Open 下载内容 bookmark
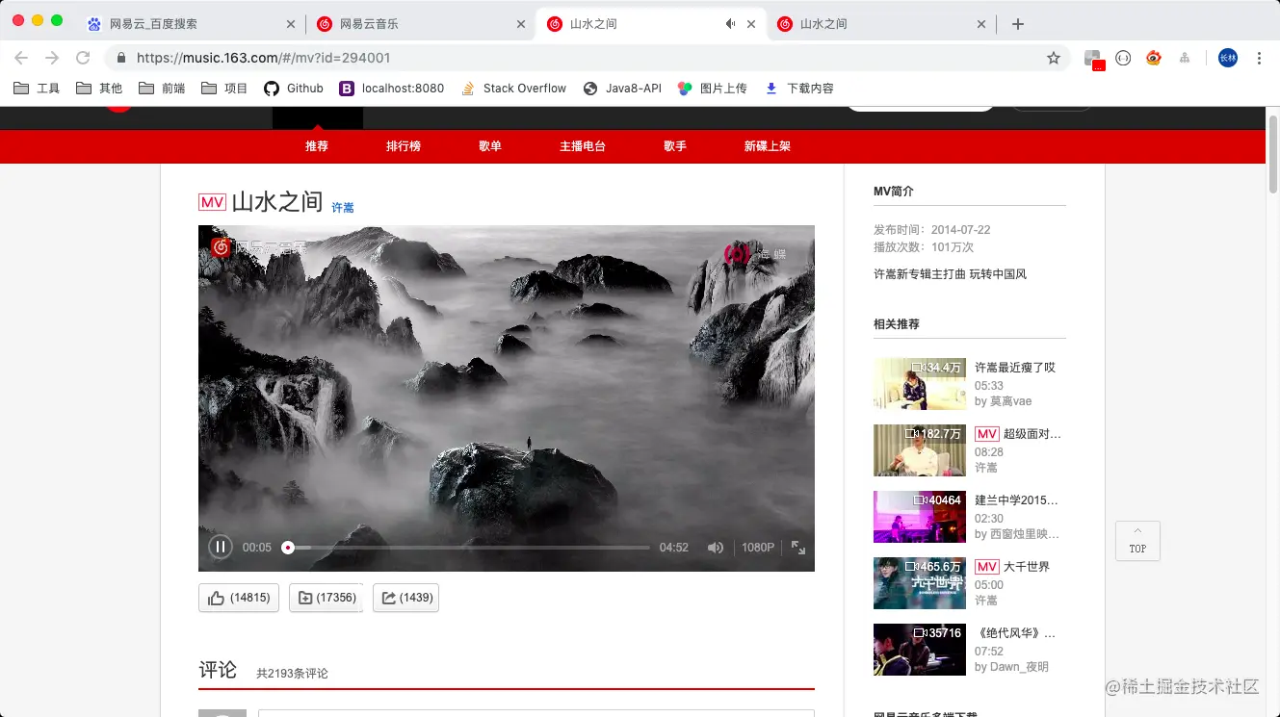The image size is (1280, 717). pyautogui.click(x=799, y=89)
